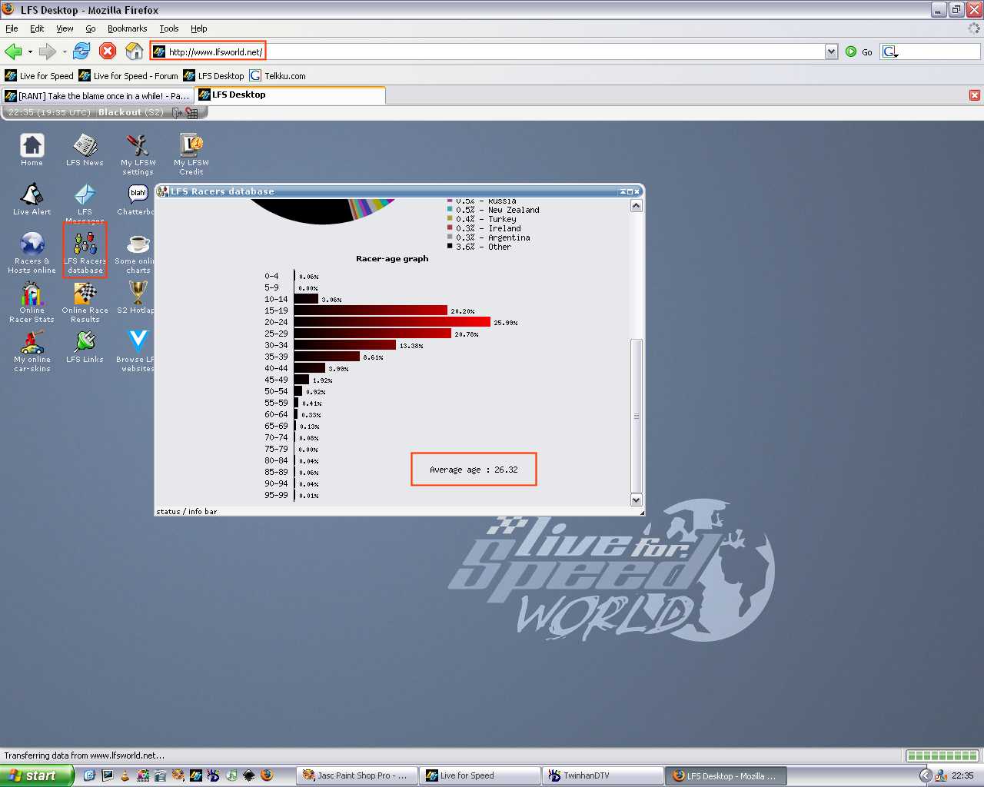Click the system tray clock 22:35
Viewport: 984px width, 787px height.
pos(962,775)
